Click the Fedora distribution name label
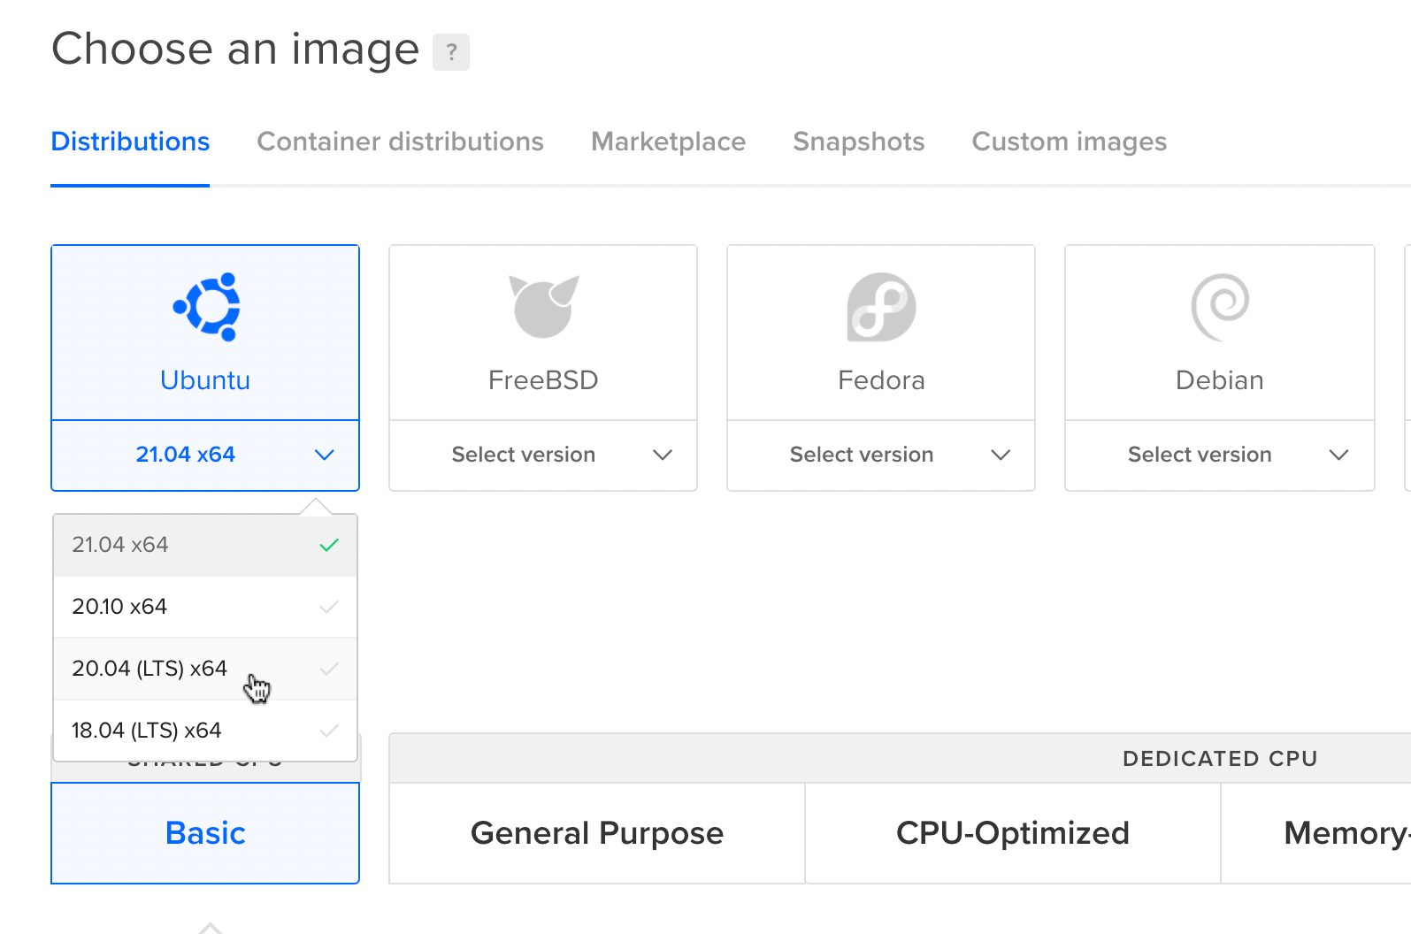Viewport: 1411px width, 934px height. [881, 380]
